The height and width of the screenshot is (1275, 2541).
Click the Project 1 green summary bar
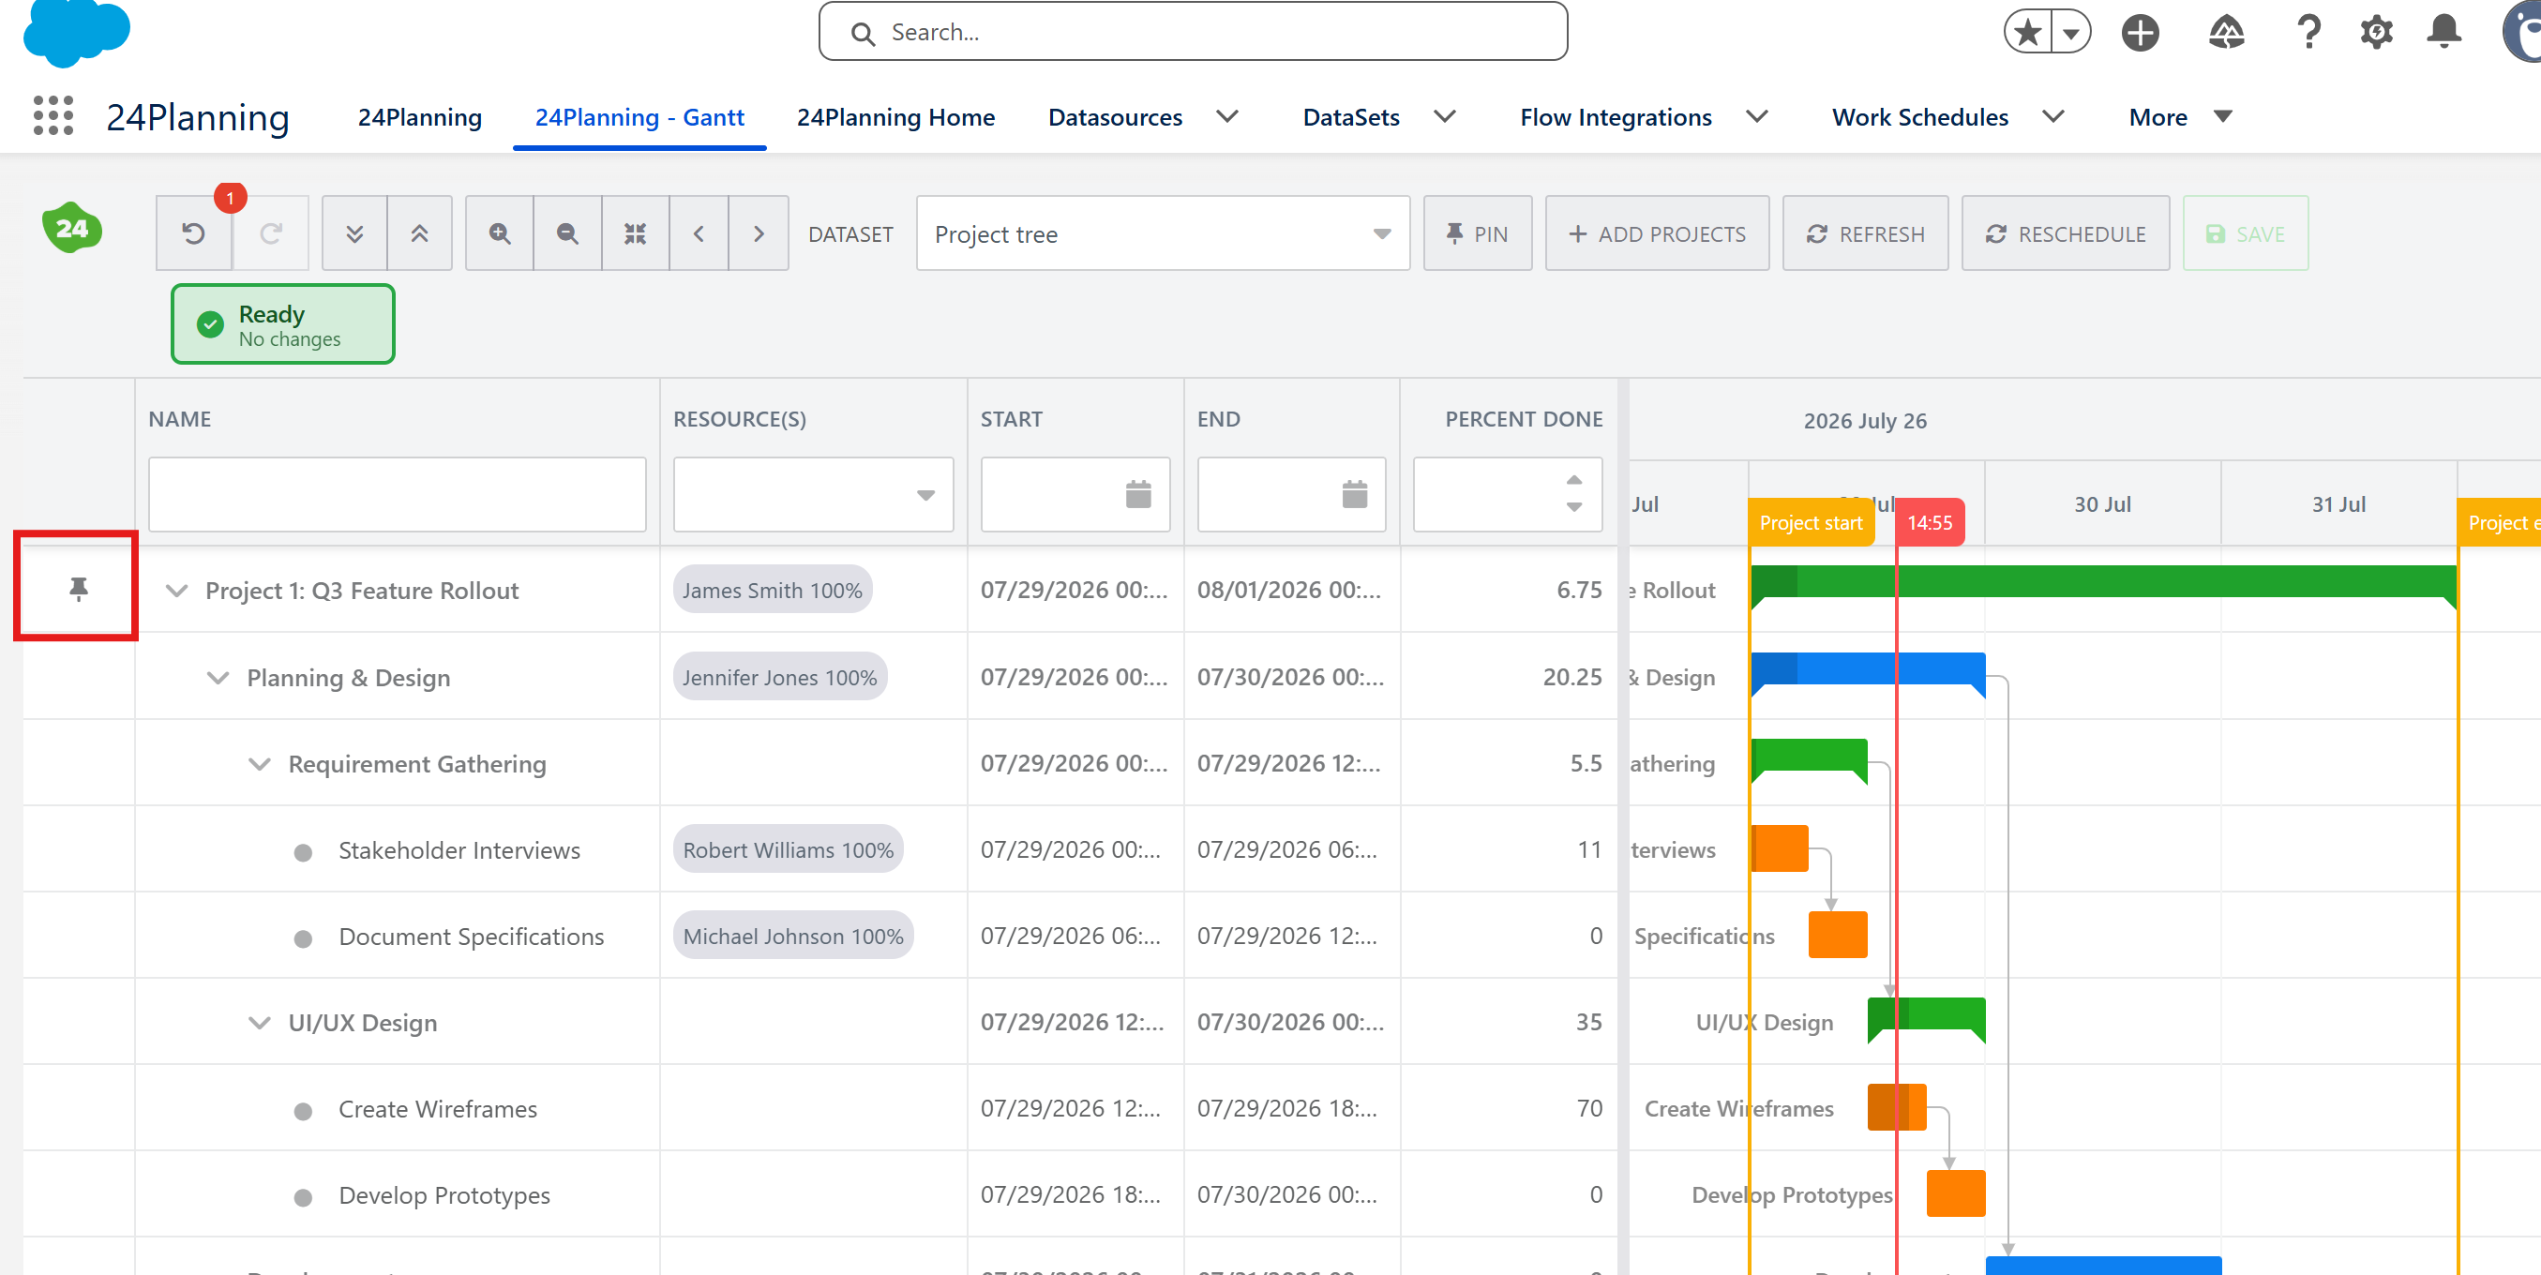pos(2103,582)
